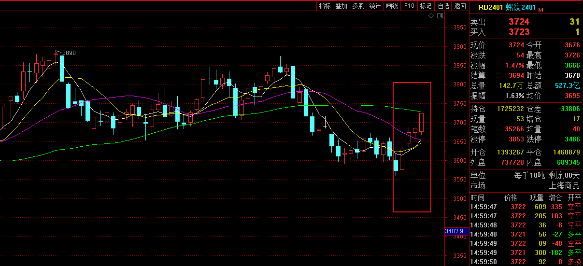This screenshot has height=266, width=583.
Task: Click the RB2401 contract code
Action: (491, 7)
